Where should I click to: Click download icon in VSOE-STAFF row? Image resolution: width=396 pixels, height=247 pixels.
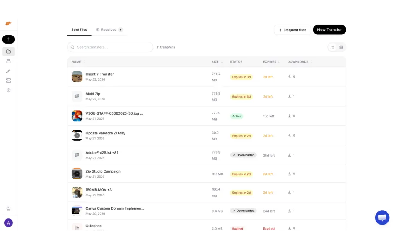tap(289, 116)
